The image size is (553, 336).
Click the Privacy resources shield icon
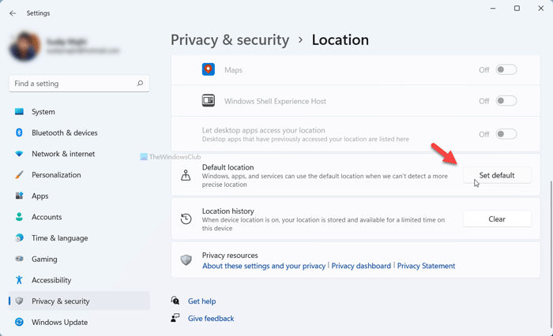[186, 260]
